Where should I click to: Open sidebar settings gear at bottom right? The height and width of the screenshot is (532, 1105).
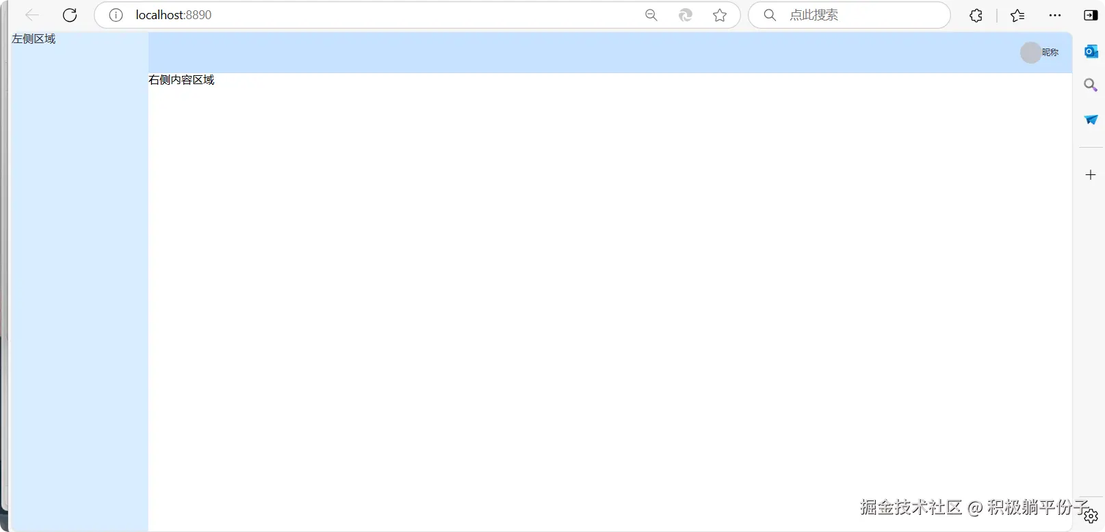[1091, 516]
